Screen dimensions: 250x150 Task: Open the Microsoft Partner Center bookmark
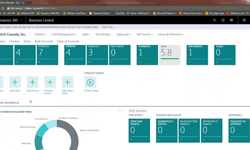[x=164, y=13]
